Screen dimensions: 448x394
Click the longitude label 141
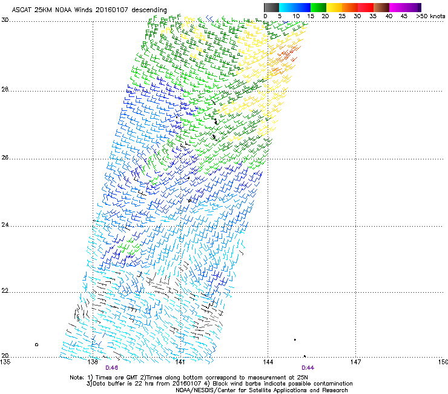click(x=180, y=362)
